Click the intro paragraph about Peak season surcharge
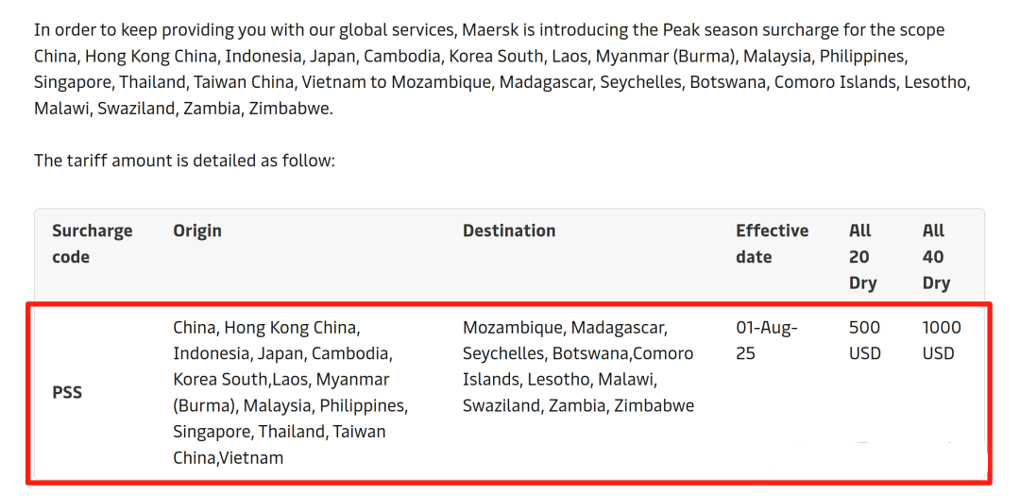Viewport: 1020px width, 496px height. point(501,70)
